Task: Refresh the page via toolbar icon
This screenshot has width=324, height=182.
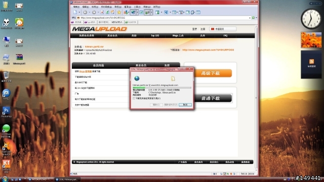Action: tap(107, 13)
